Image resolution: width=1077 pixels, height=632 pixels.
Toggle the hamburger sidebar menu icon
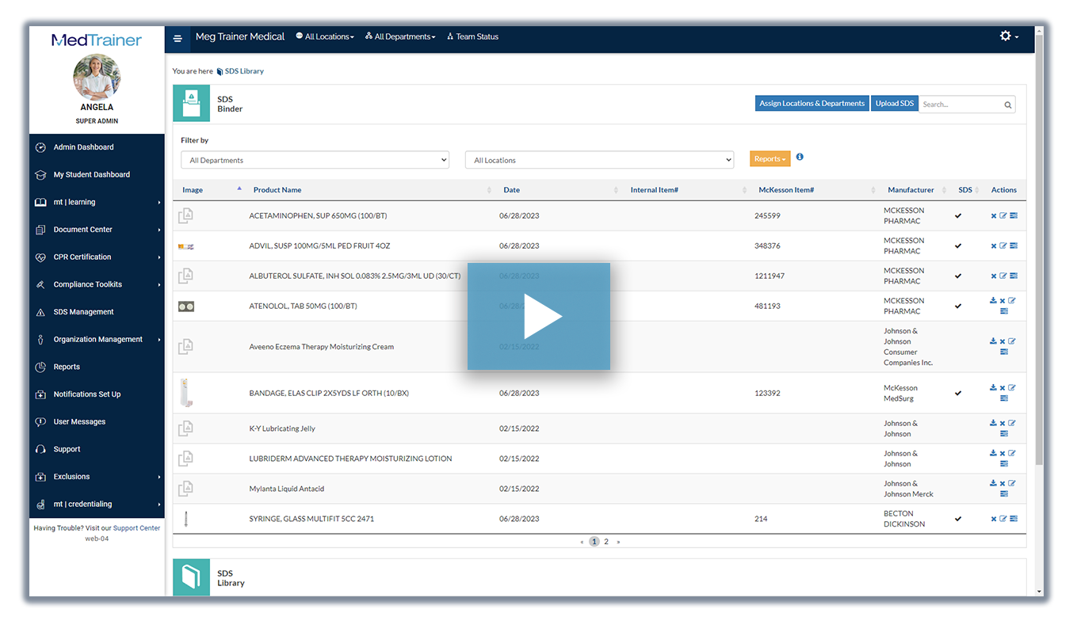point(178,37)
